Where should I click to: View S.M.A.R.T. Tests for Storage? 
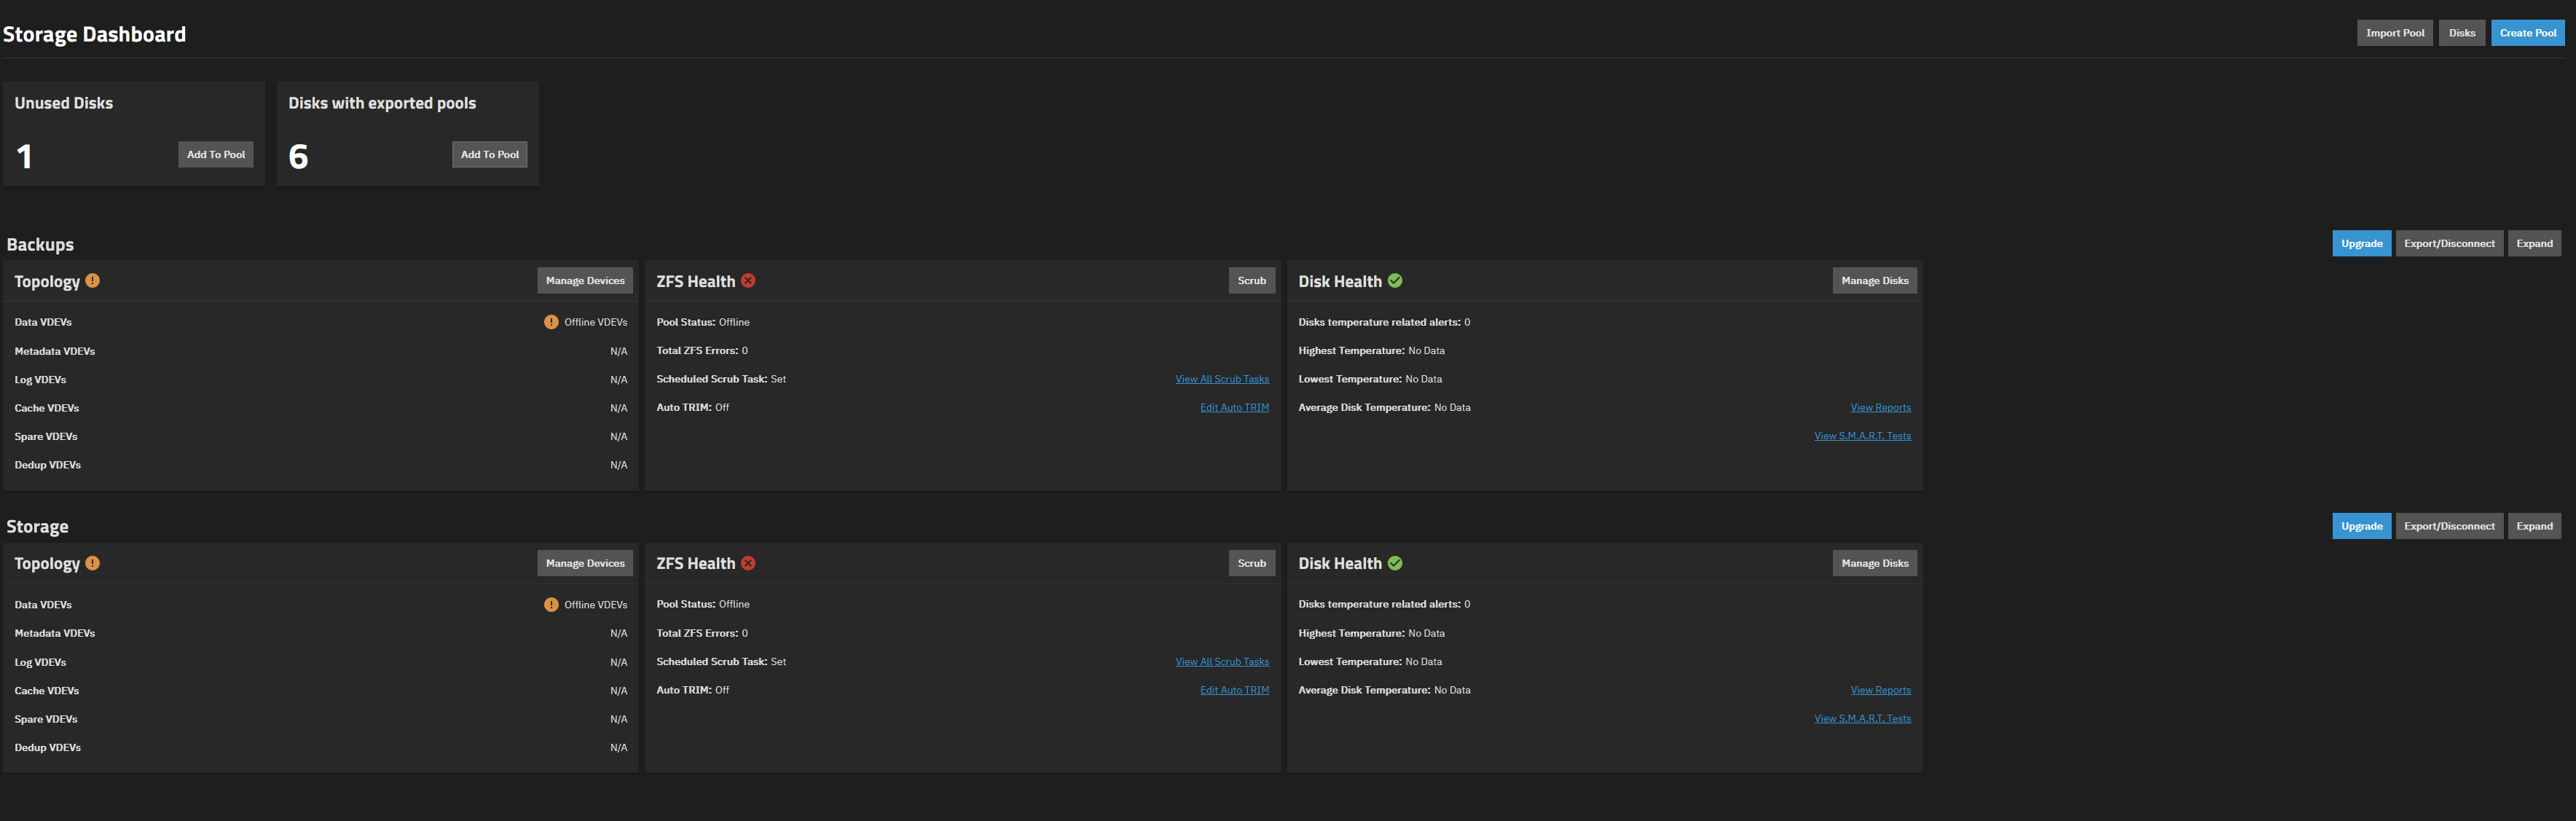click(x=1862, y=719)
